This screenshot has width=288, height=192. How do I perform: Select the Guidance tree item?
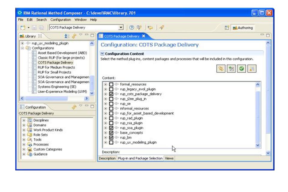coord(40,154)
